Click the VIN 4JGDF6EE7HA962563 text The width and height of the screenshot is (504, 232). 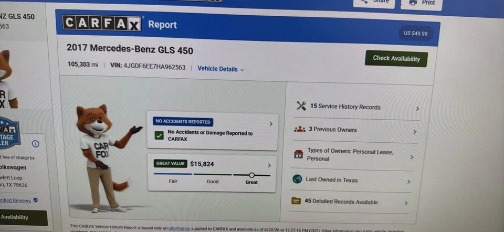point(148,67)
